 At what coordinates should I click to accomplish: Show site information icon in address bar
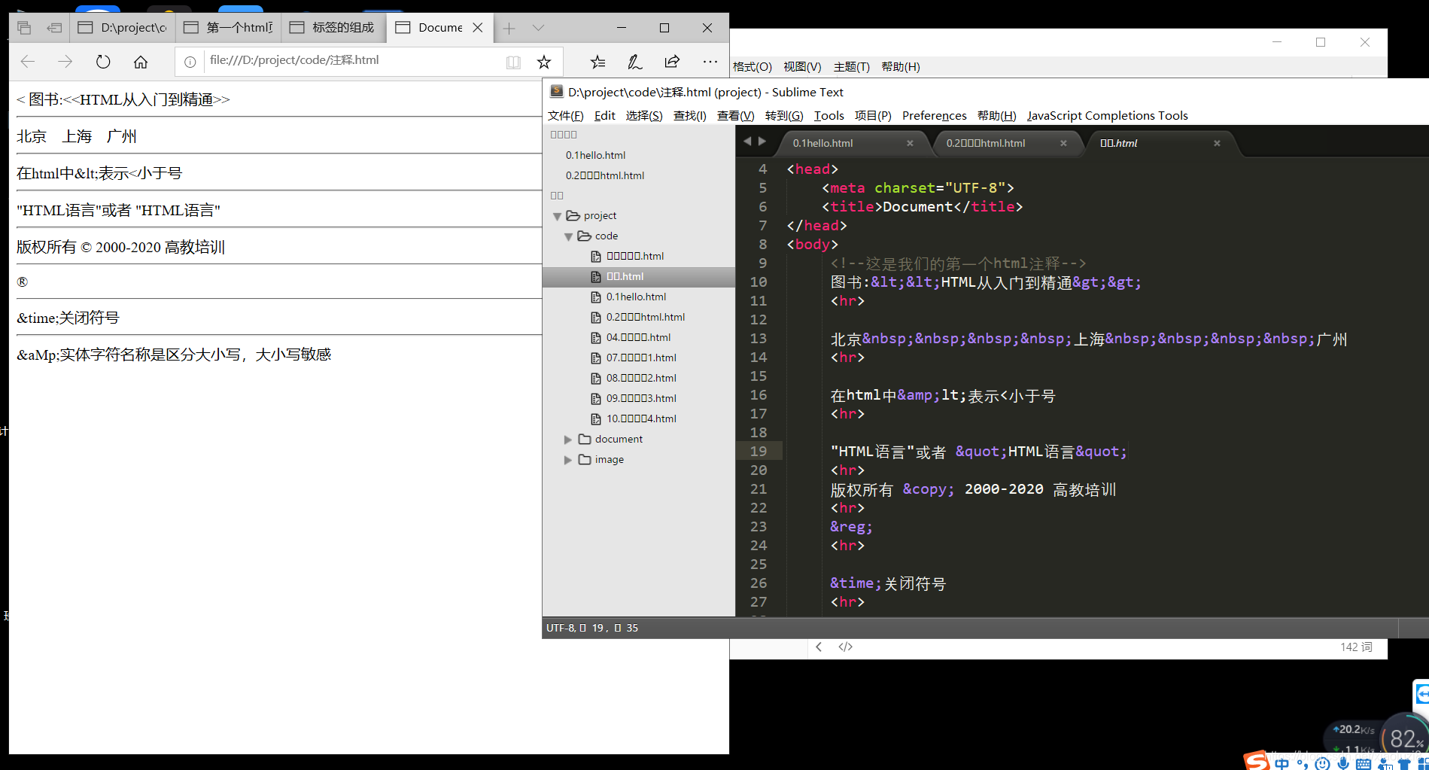[190, 62]
